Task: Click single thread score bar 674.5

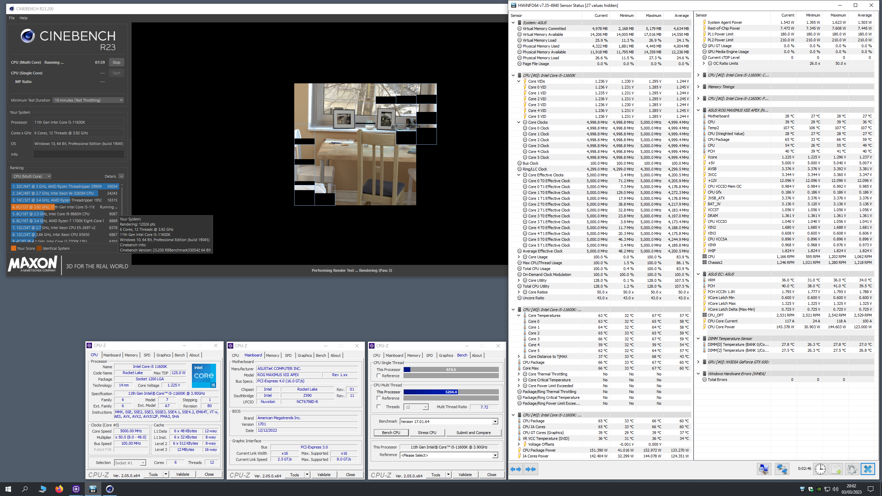Action: click(x=451, y=370)
